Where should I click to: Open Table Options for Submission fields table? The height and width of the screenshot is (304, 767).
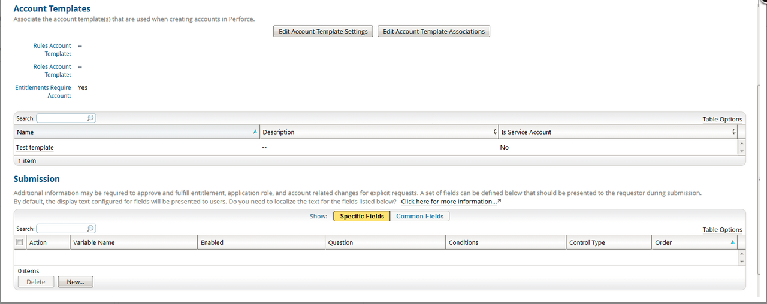tap(722, 229)
